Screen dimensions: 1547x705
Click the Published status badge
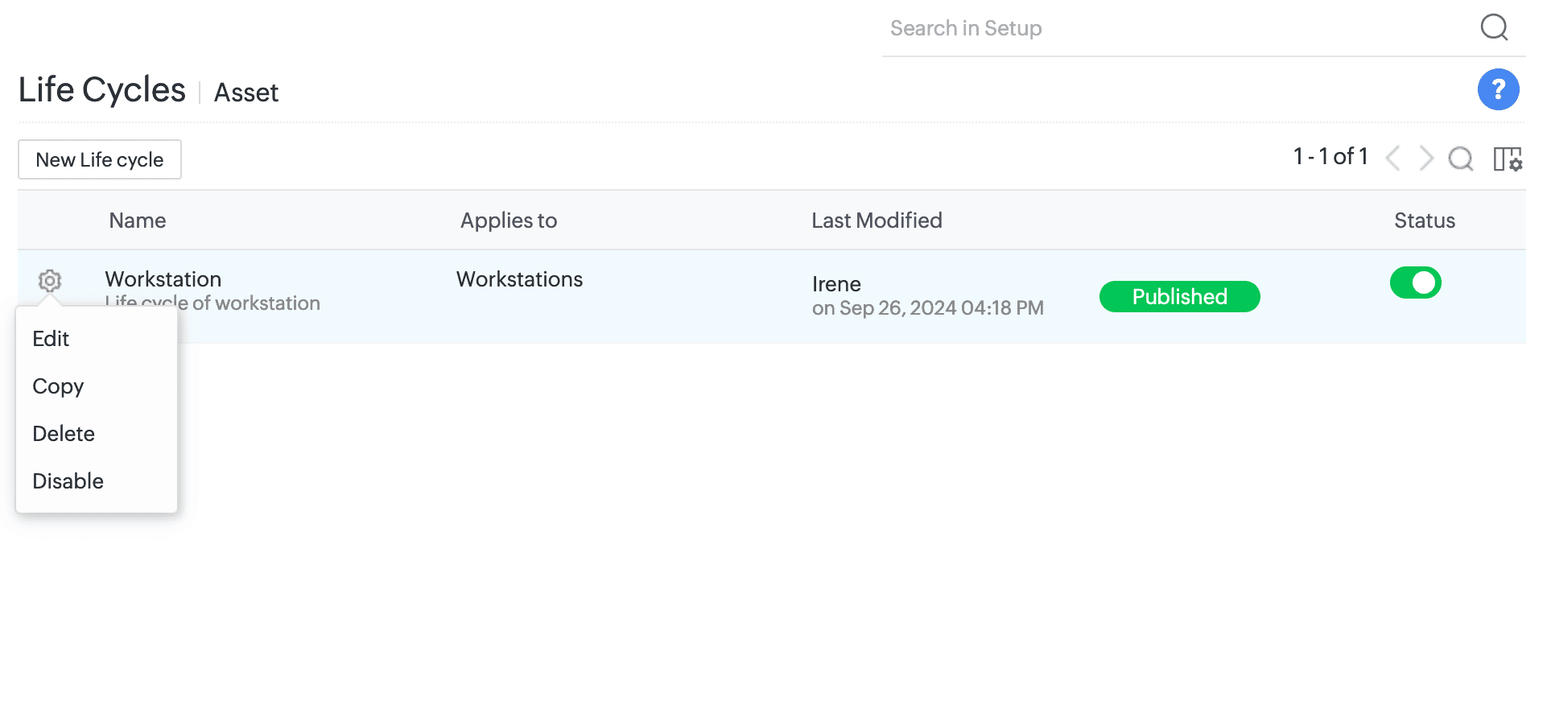click(x=1179, y=297)
